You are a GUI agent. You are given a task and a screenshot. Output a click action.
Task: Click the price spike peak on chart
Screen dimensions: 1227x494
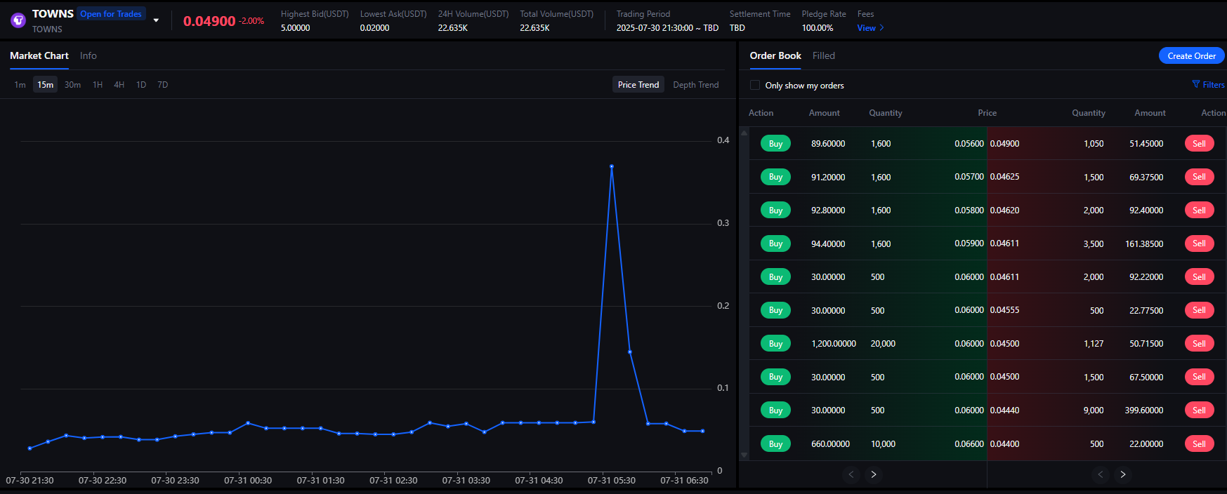(612, 166)
